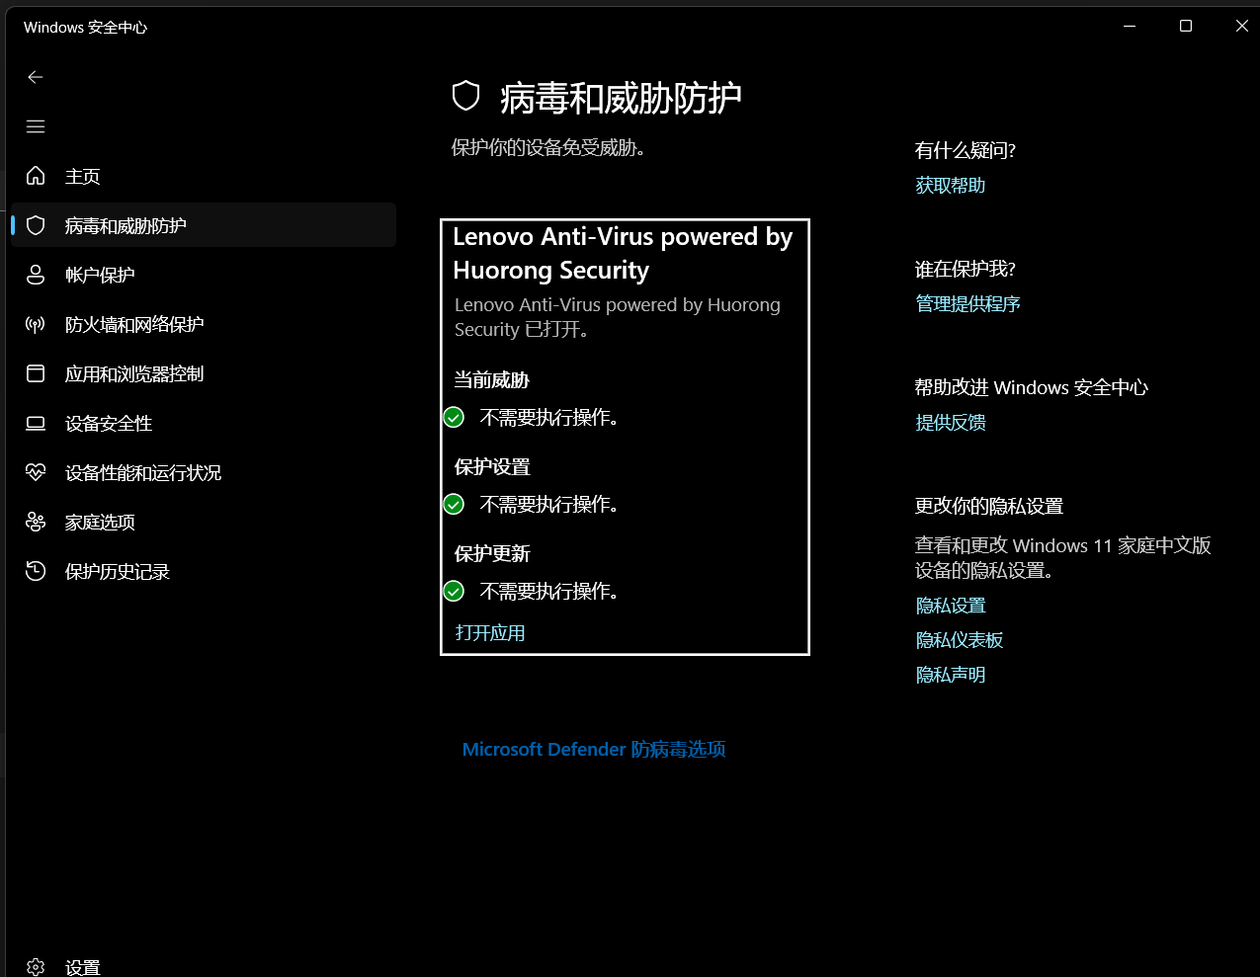
Task: Click 不需要执行操作 text under 当前威胁
Action: pos(549,417)
